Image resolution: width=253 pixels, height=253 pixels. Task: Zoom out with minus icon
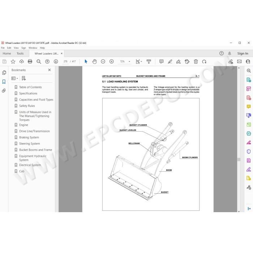click(x=103, y=61)
